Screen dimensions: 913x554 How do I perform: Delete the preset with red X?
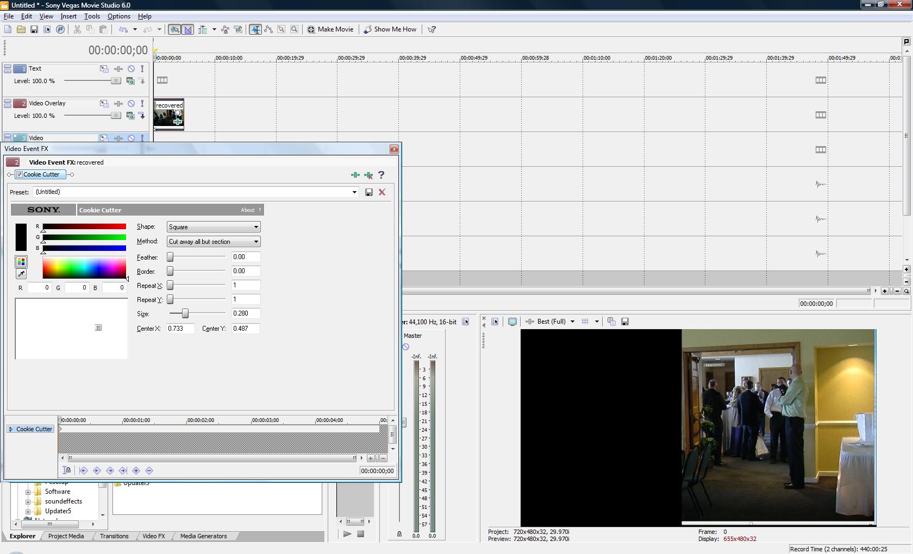382,192
